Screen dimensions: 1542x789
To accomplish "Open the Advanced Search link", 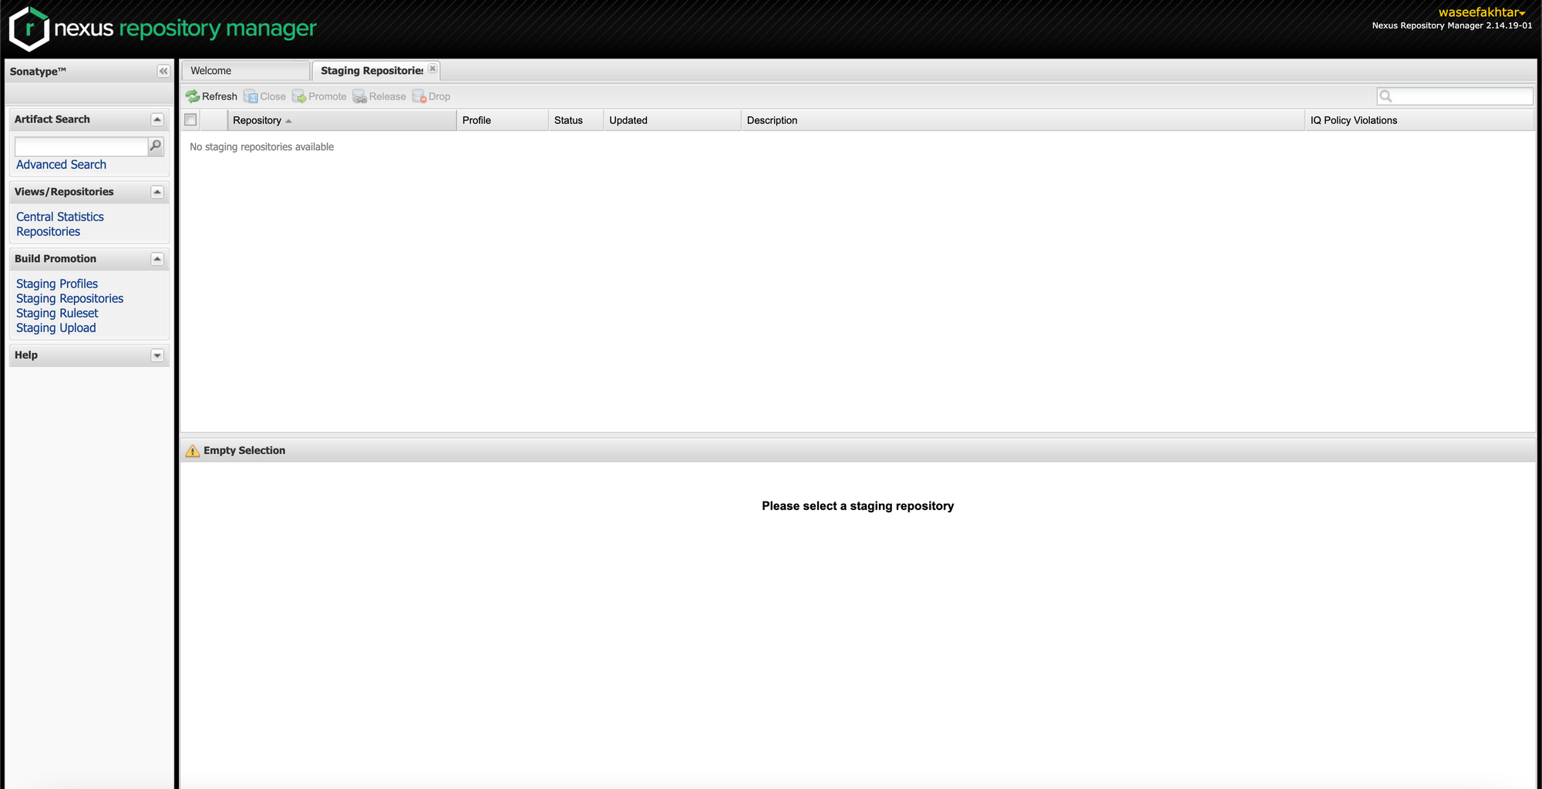I will 61,165.
